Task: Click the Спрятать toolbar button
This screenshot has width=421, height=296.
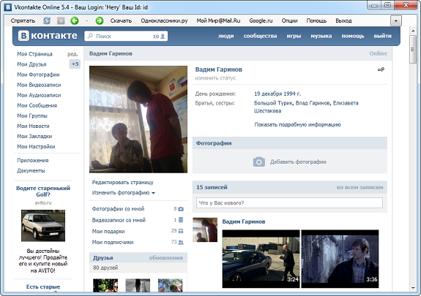Action: pos(23,20)
